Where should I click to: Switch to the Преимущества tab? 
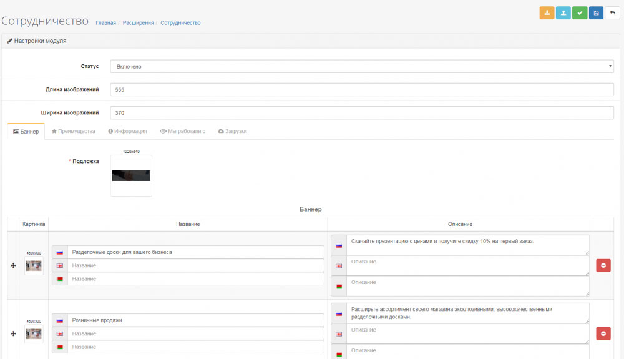(x=73, y=132)
